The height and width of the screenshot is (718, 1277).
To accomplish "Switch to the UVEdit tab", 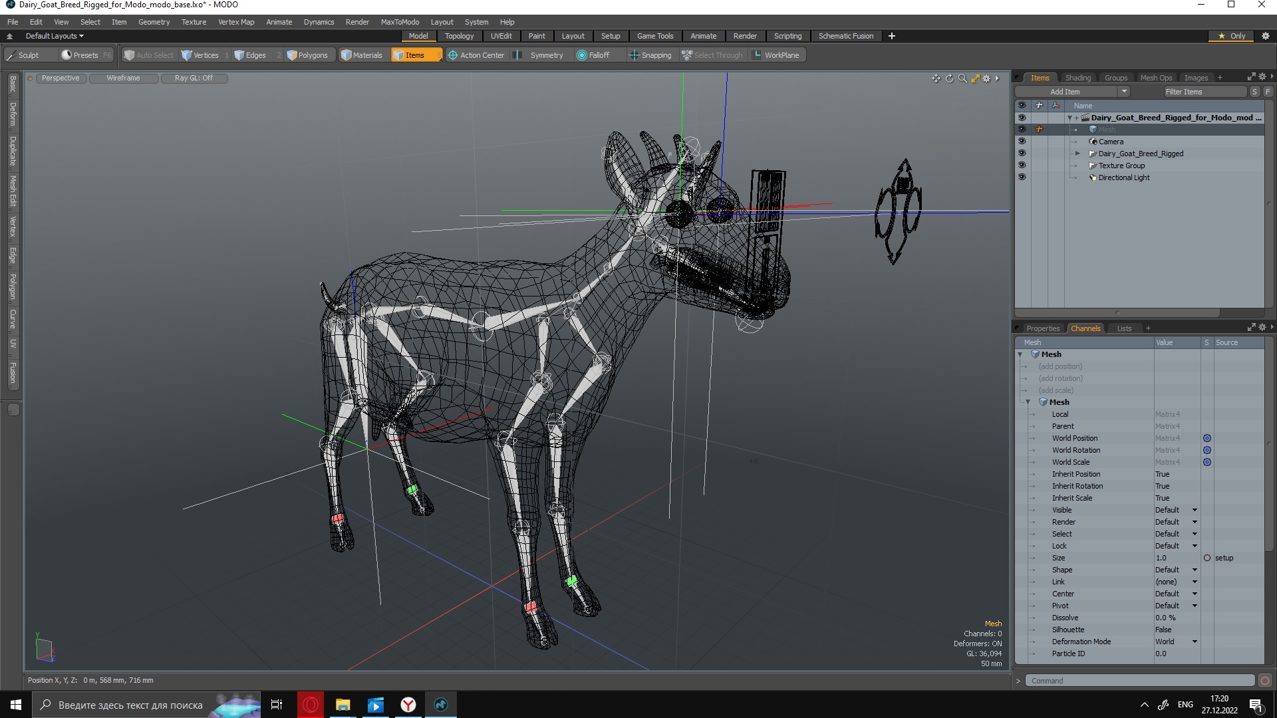I will point(501,36).
